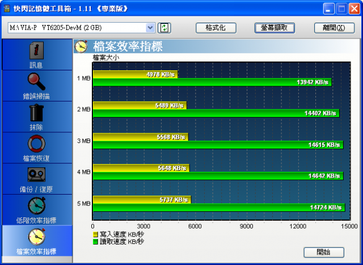
Task: Open the 抹除 trash can icon
Action: (x=36, y=112)
